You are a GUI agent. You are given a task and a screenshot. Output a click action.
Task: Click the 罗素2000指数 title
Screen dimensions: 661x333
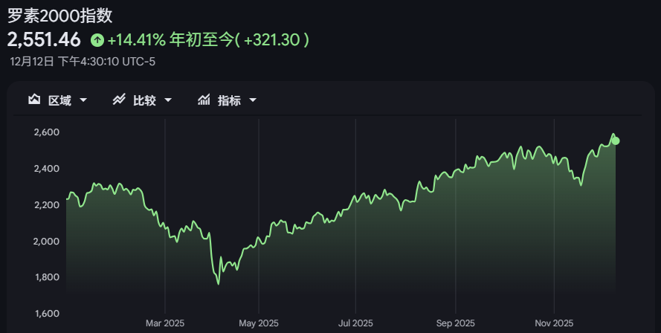point(60,16)
